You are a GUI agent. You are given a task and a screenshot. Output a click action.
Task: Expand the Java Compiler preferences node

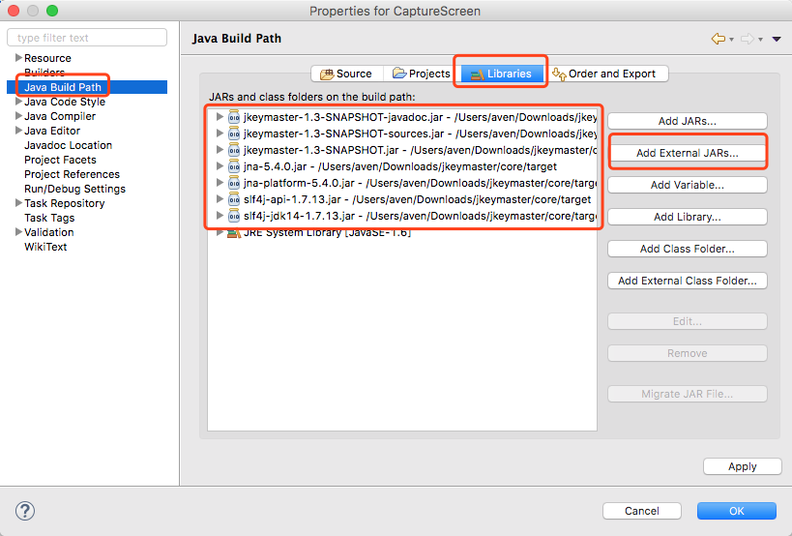coord(18,116)
